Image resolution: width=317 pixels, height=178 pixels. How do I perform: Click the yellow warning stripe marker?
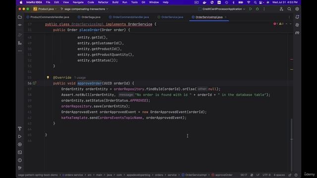click(292, 69)
